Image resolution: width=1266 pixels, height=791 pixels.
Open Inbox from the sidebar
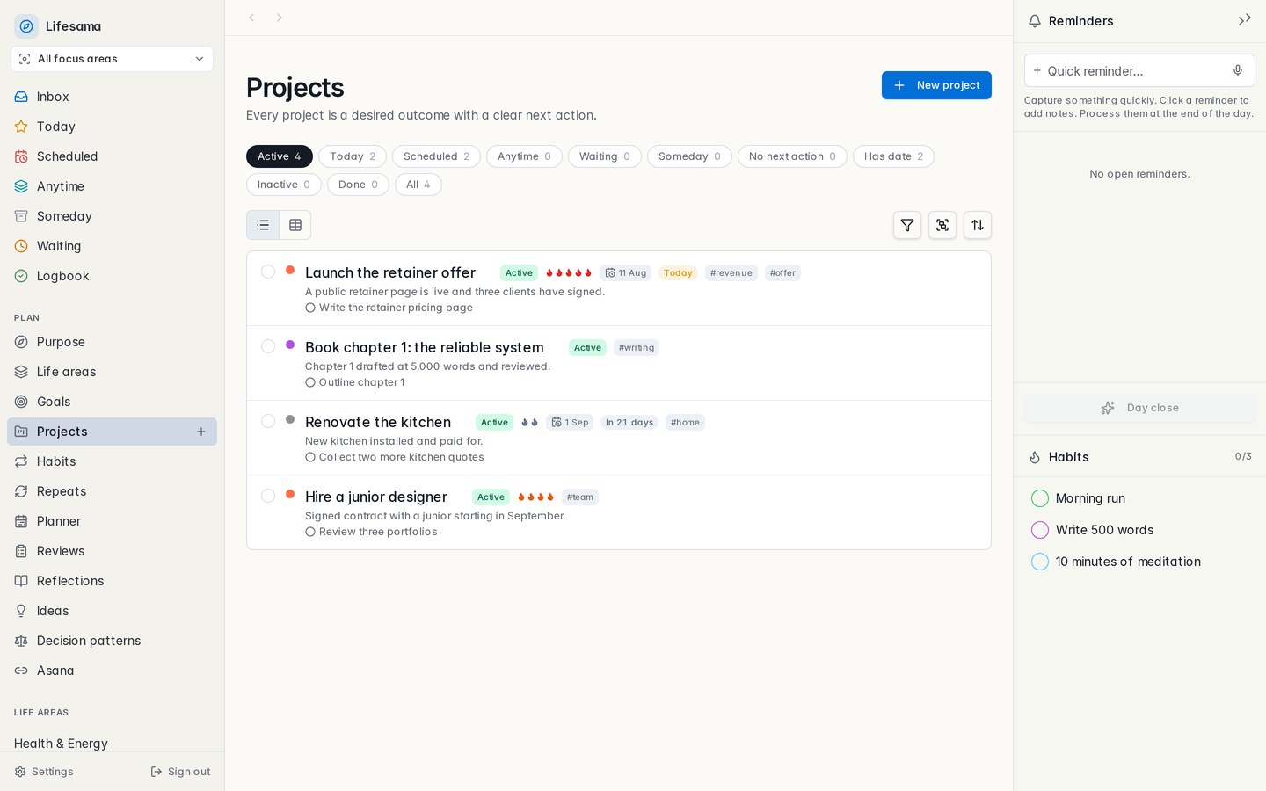pos(112,97)
